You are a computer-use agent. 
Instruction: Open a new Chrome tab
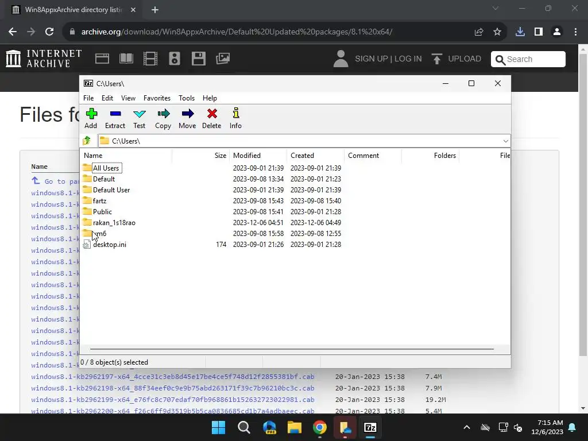tap(155, 10)
